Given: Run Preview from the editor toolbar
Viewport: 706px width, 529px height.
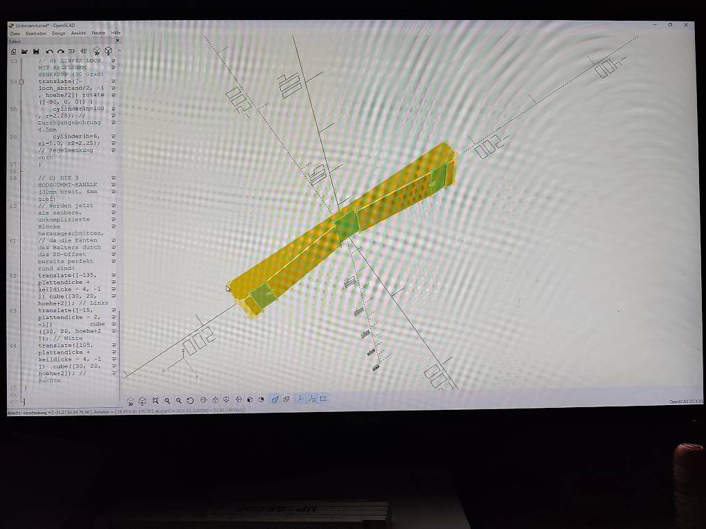Looking at the screenshot, I should [97, 51].
